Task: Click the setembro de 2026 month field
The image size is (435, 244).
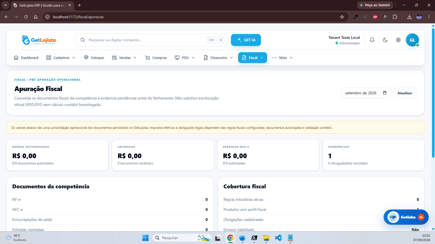Action: tap(366, 93)
